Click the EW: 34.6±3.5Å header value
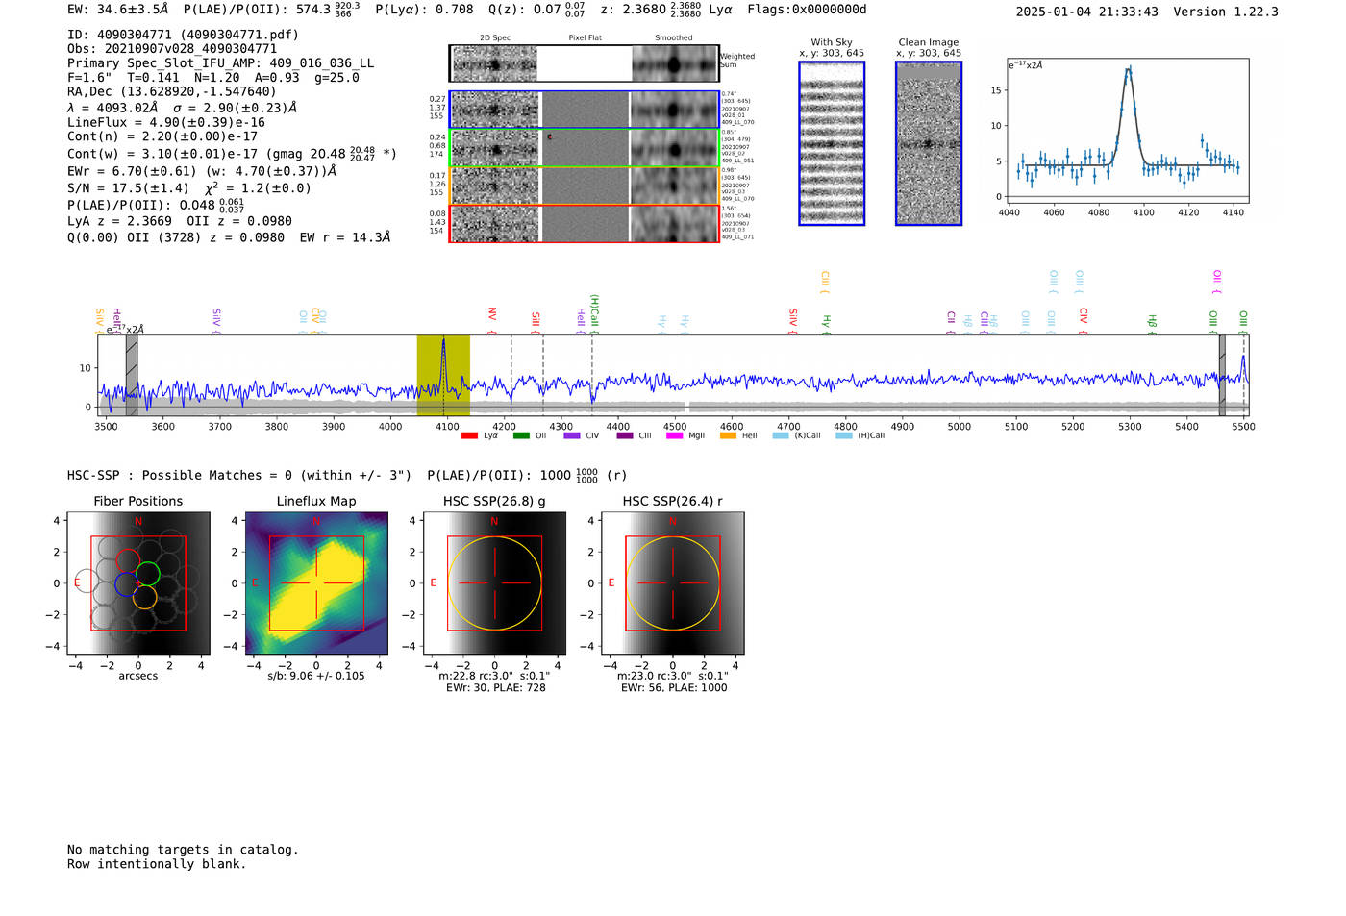 point(118,10)
